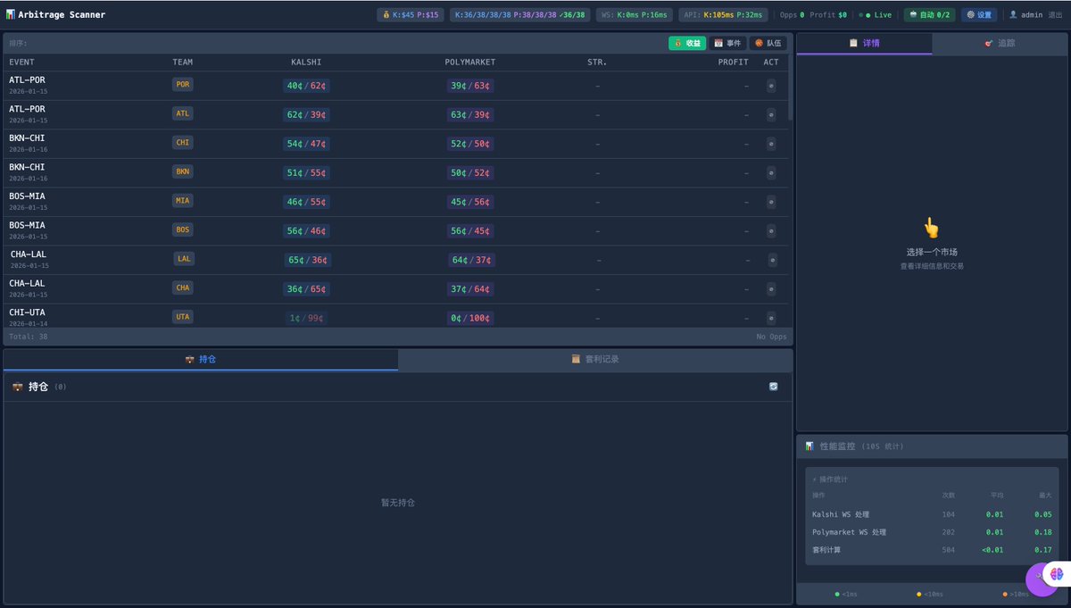Switch to the 追踪 tracking tab

pyautogui.click(x=1000, y=43)
